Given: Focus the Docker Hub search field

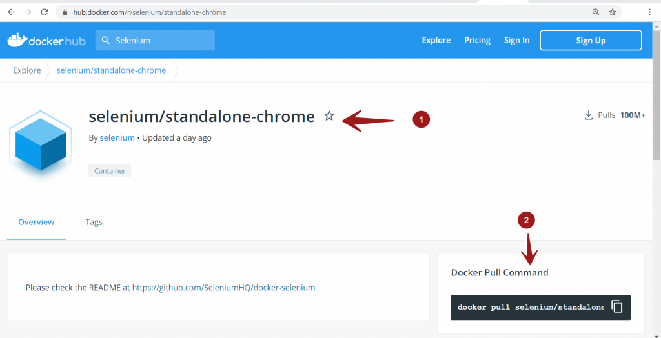Looking at the screenshot, I should click(161, 41).
